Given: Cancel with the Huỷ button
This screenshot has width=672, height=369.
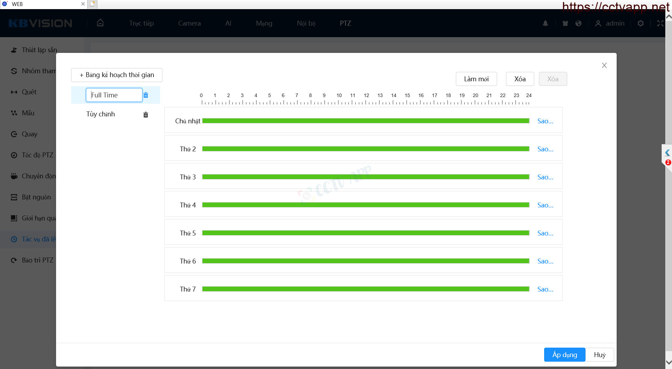Looking at the screenshot, I should coord(599,355).
